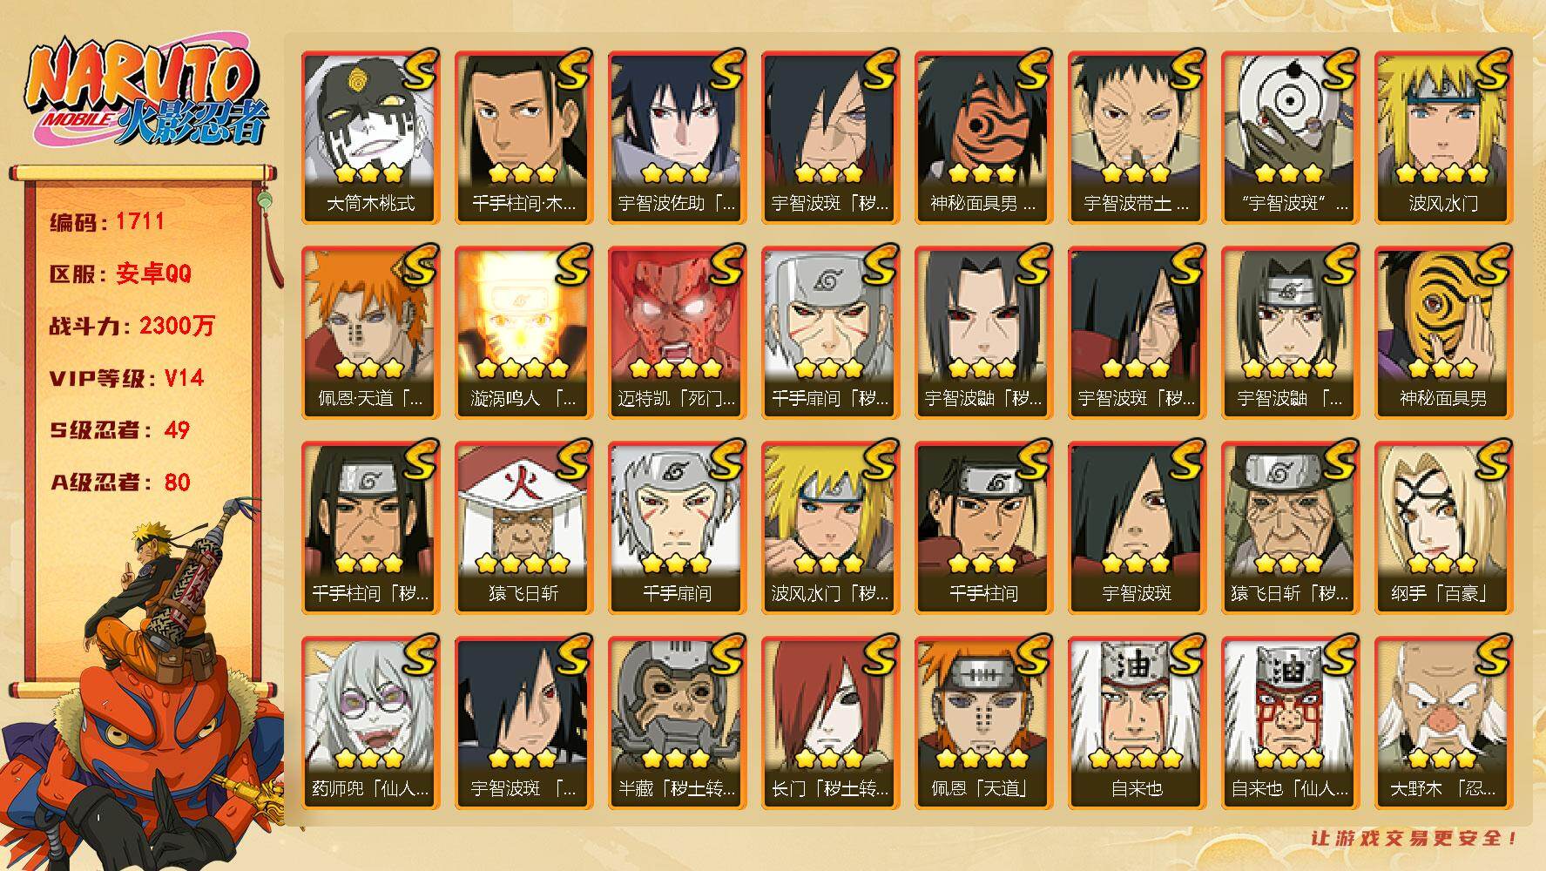Screen dimensions: 1546x871
Task: Click the 猿飞日斩 Hokage hat portrait
Action: tap(523, 528)
